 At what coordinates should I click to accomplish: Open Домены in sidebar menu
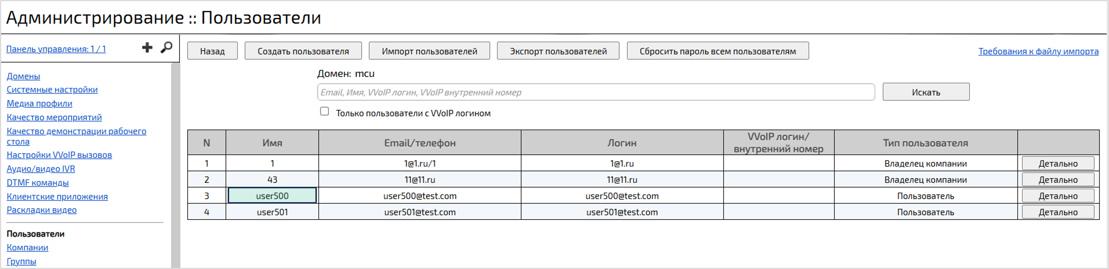pos(23,76)
